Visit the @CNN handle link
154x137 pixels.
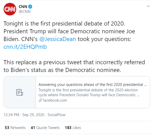(25, 12)
